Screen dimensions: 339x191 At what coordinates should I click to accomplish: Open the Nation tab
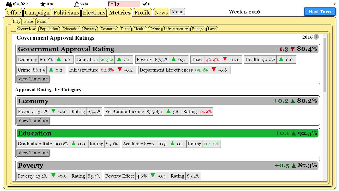(x=42, y=21)
